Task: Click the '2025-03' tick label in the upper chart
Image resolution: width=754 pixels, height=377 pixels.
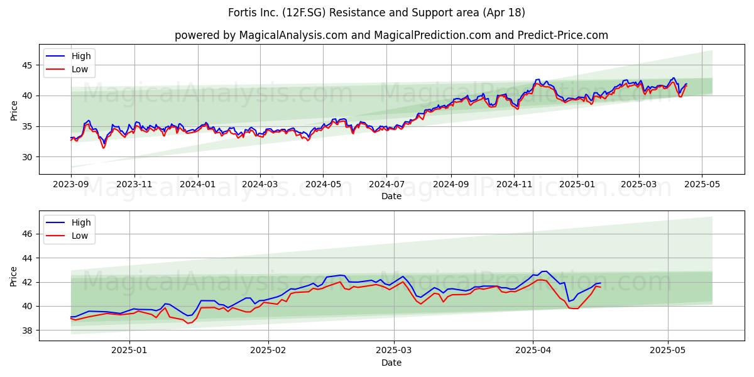Action: tap(638, 184)
